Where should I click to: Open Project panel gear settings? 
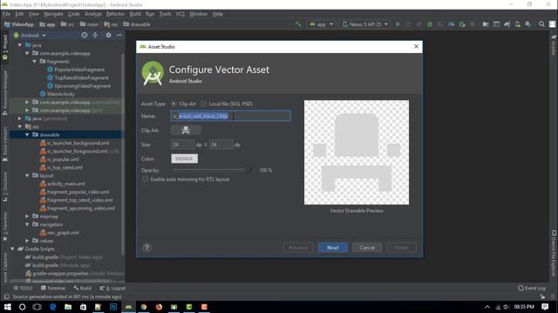click(x=108, y=35)
